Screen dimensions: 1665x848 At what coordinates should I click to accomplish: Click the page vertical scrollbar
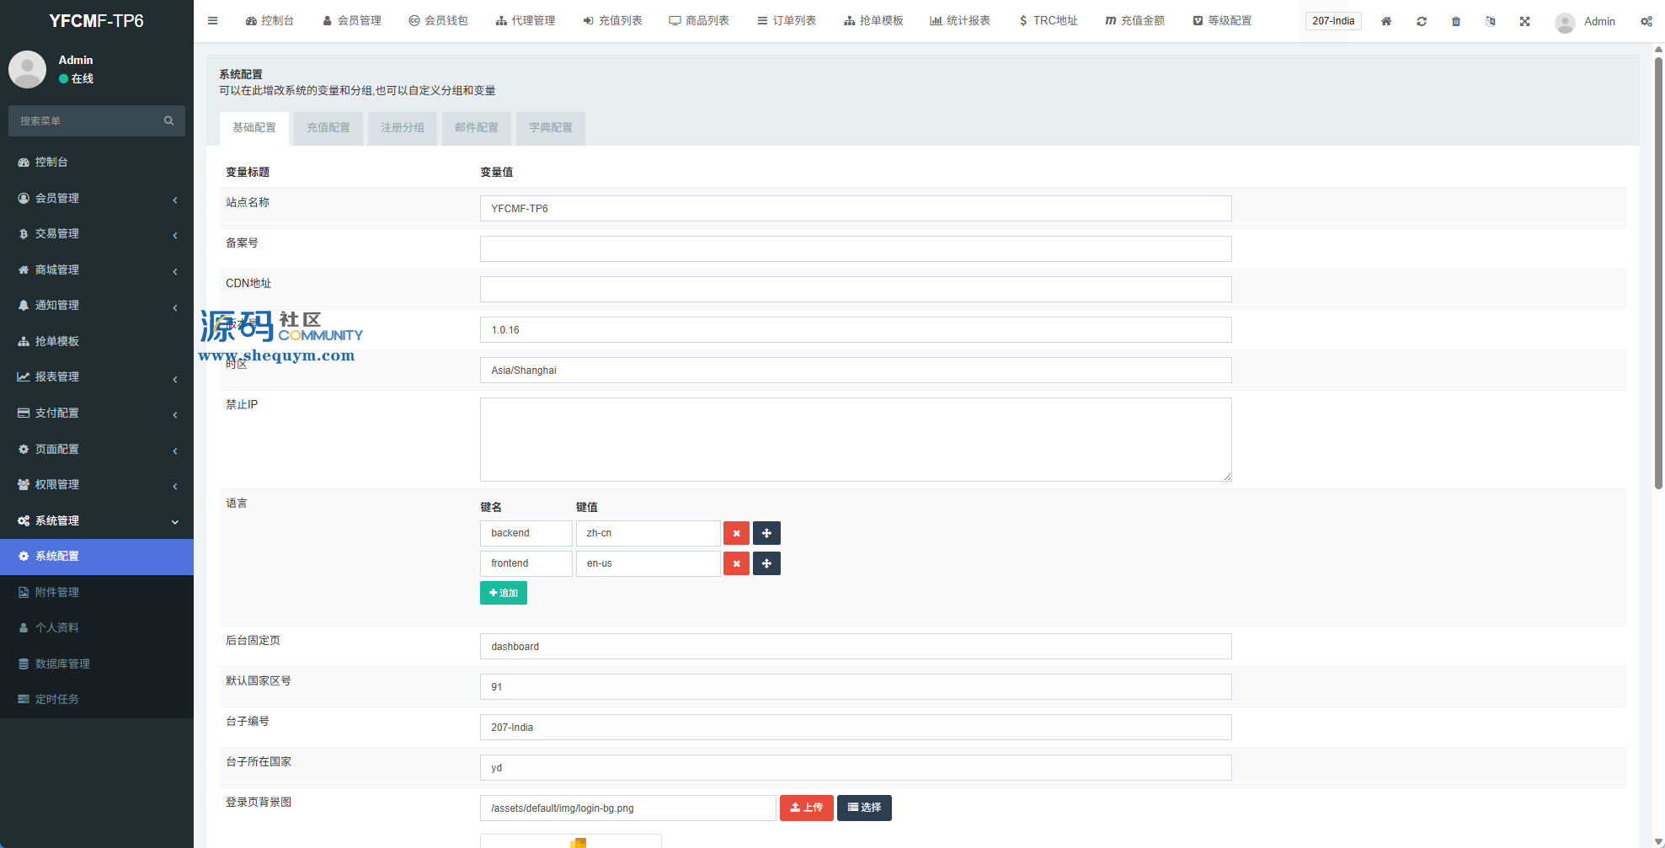coord(1658,269)
